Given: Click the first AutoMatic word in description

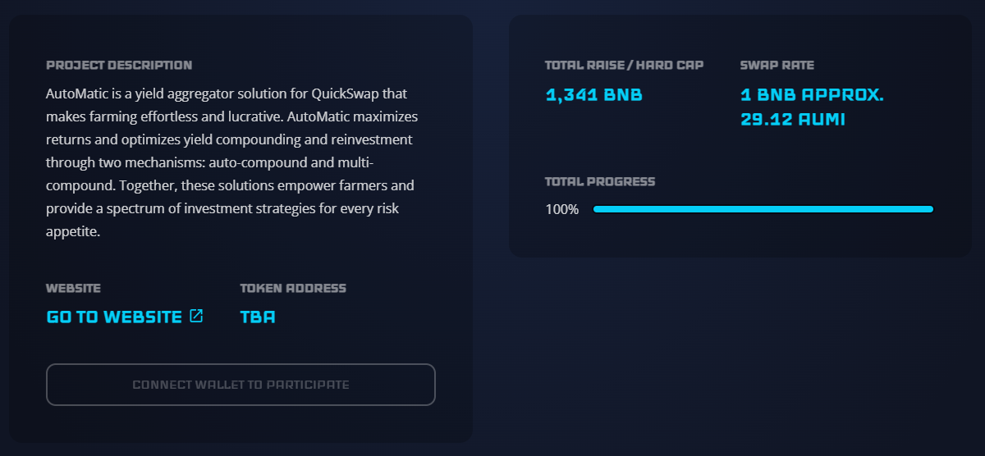Looking at the screenshot, I should (x=75, y=93).
